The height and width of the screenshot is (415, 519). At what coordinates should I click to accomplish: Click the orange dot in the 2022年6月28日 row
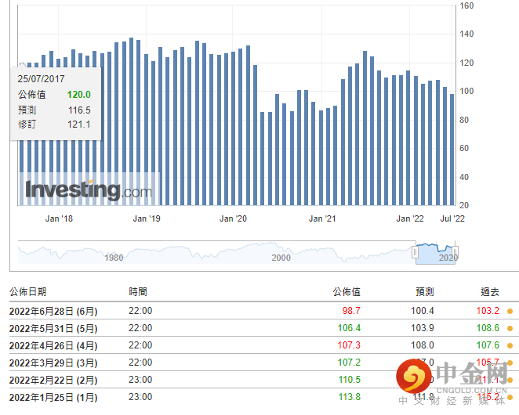click(x=510, y=311)
